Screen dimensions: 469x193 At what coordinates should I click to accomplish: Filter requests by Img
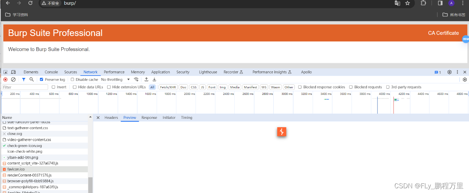(x=223, y=87)
